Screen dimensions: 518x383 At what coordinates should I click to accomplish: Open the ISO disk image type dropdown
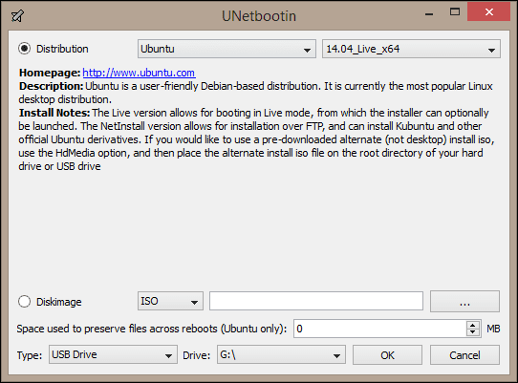tap(170, 301)
